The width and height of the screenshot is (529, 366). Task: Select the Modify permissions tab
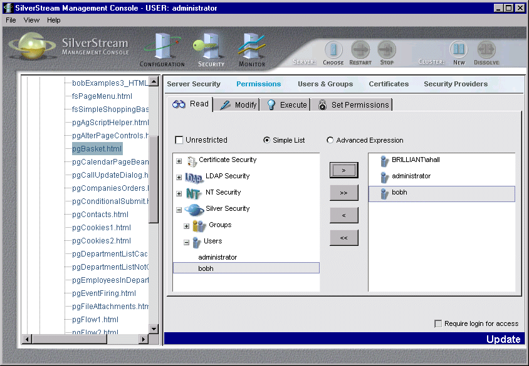pos(237,104)
